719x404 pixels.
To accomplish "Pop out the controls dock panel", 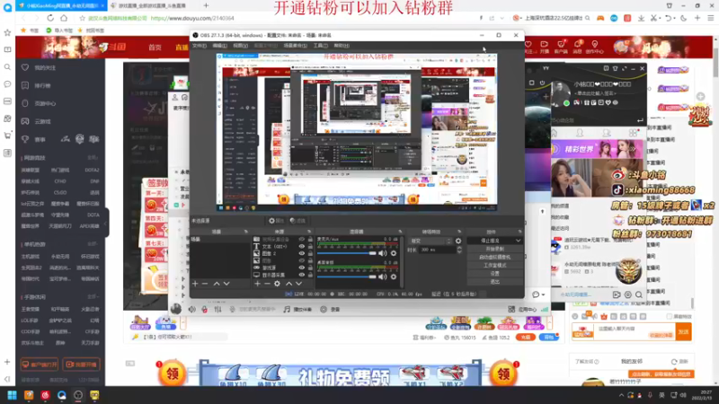I will 519,232.
